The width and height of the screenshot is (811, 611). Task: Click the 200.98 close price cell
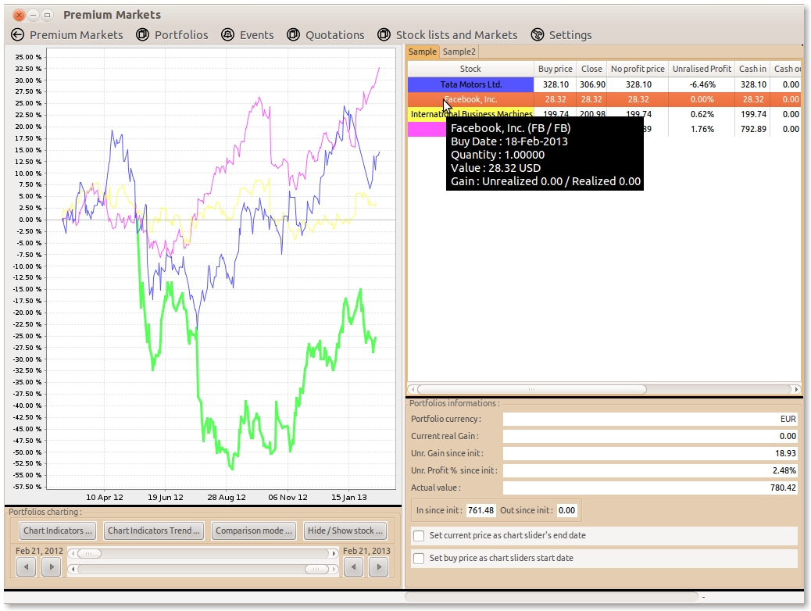coord(591,113)
